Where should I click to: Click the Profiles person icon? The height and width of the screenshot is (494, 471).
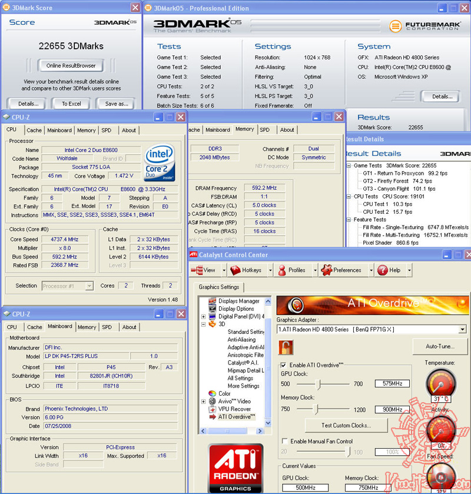(282, 270)
